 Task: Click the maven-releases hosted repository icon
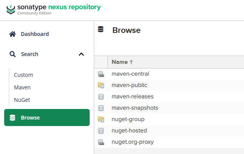click(x=101, y=97)
